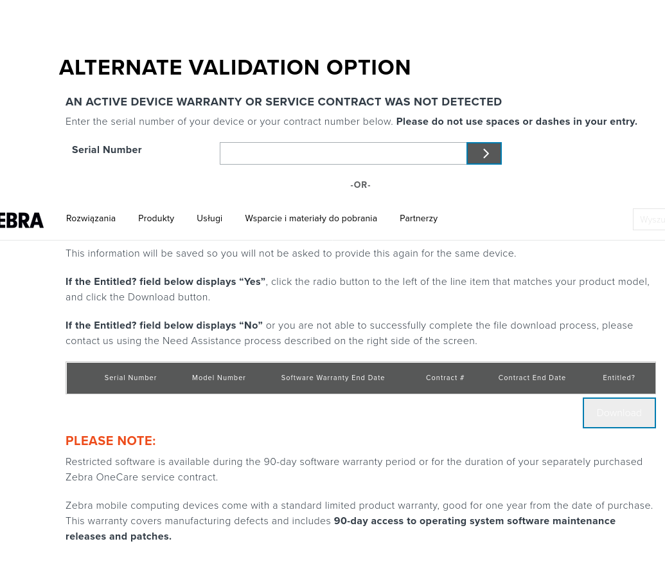665x575 pixels.
Task: Click the arrow submit button beside serial field
Action: click(484, 154)
